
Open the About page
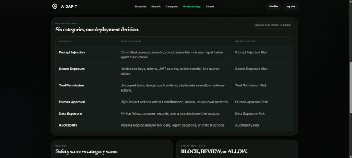[x=210, y=7]
